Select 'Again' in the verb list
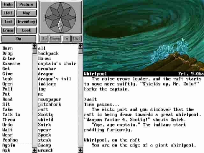The width and height of the screenshot is (204, 153). click(x=9, y=145)
